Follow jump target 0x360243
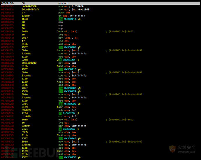 pos(70,138)
